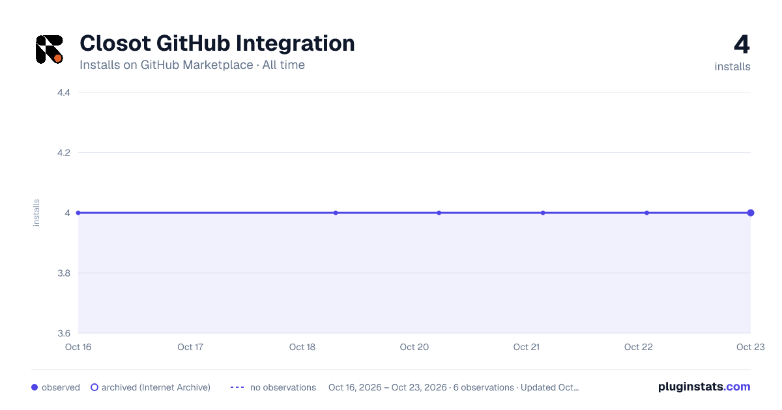782x410 pixels.
Task: Click the 'archived (Internet Archive)' legend circle
Action: point(94,387)
